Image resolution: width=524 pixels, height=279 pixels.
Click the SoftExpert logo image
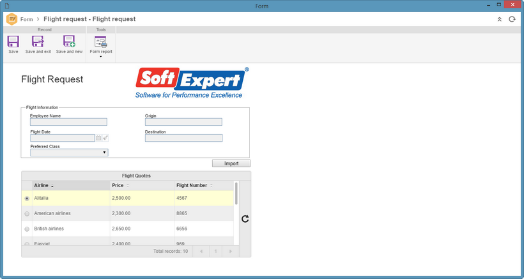coord(192,83)
